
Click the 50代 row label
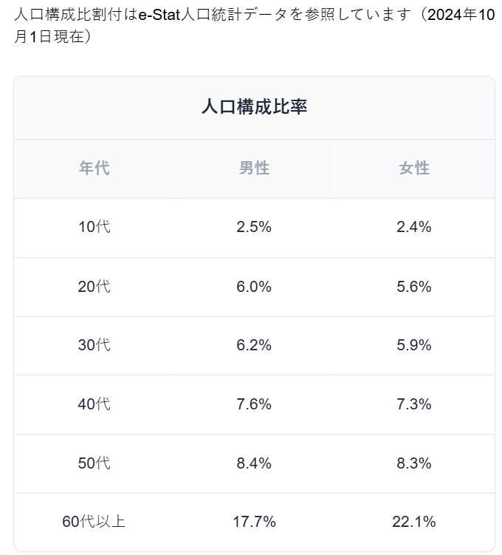click(x=94, y=463)
